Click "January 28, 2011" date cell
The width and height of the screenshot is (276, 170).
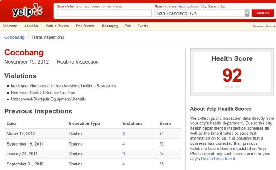tap(22, 154)
